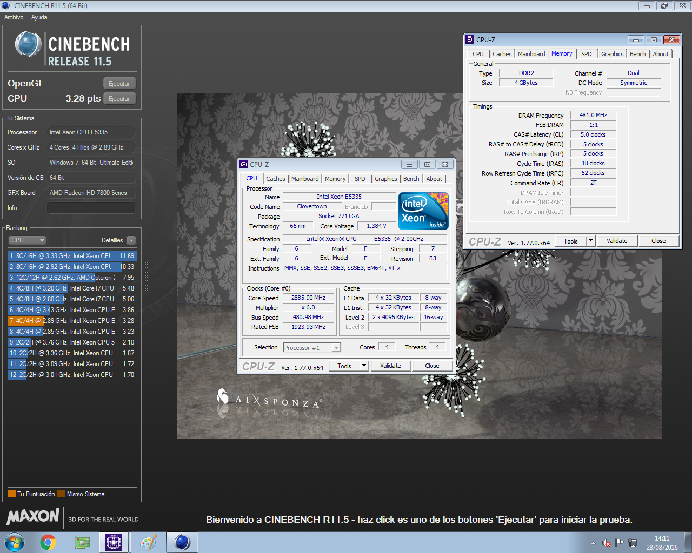Click Validate in the CPU-Z CPU window

[x=390, y=366]
